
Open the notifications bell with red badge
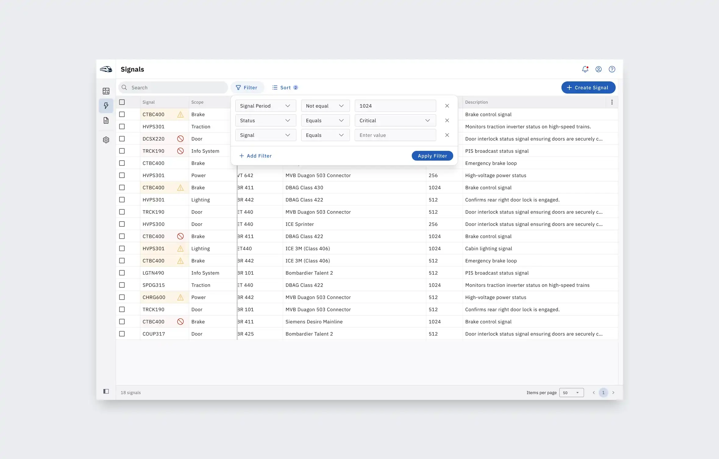click(x=585, y=69)
